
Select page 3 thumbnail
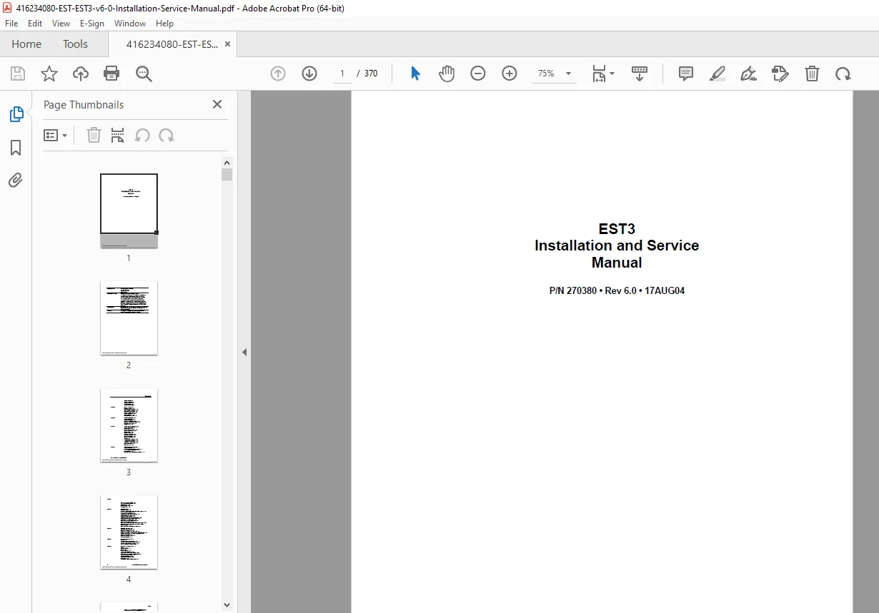pos(129,425)
